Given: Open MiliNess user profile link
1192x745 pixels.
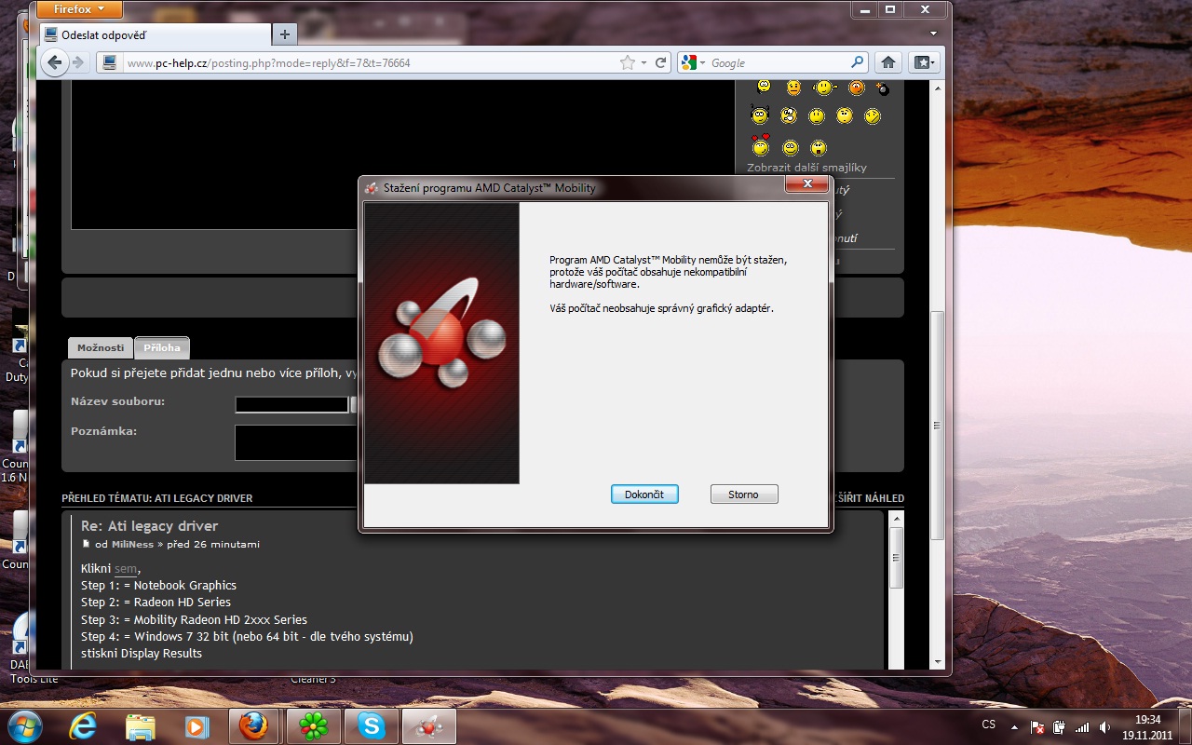Looking at the screenshot, I should coord(132,545).
